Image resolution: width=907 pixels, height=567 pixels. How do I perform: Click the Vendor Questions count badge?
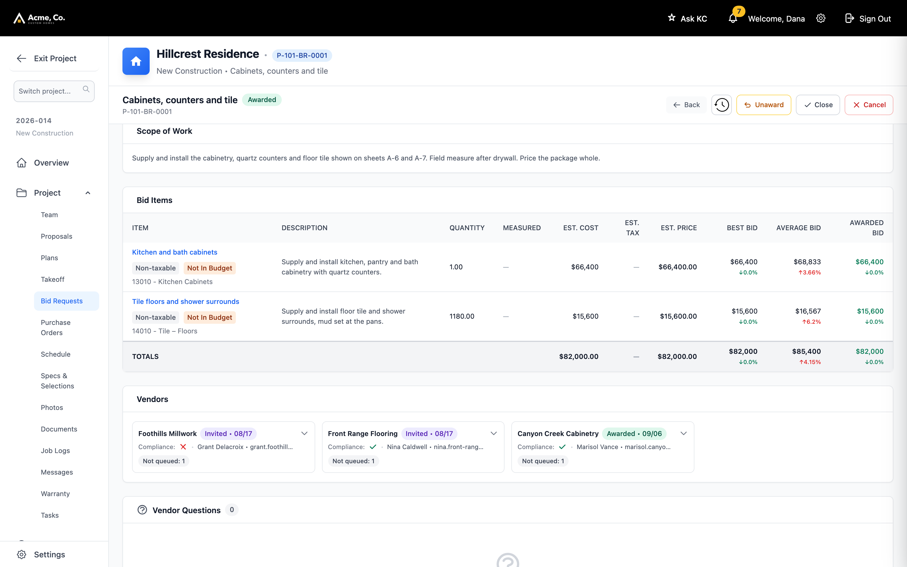(x=232, y=510)
